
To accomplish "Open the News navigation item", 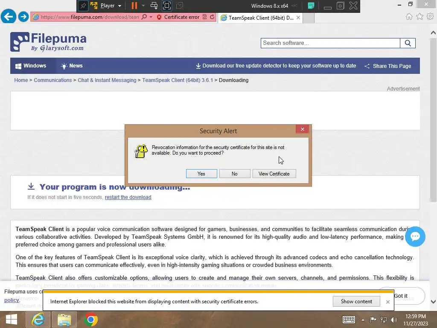I will pyautogui.click(x=72, y=66).
